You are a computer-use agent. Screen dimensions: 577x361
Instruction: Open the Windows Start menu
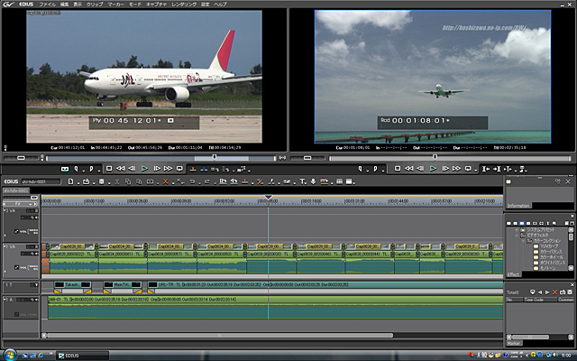point(8,354)
